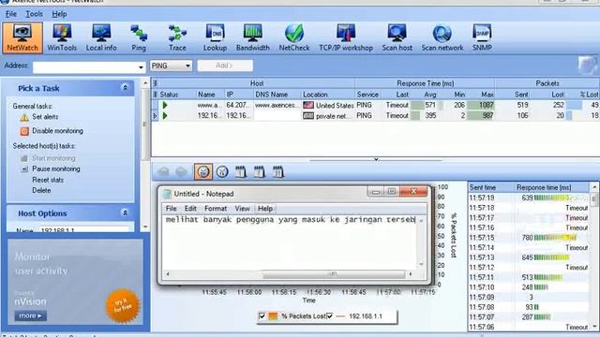
Task: Launch the Ping tool
Action: (139, 37)
